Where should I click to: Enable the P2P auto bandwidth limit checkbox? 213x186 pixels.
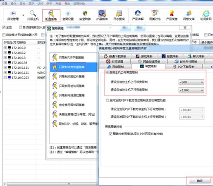[107, 101]
